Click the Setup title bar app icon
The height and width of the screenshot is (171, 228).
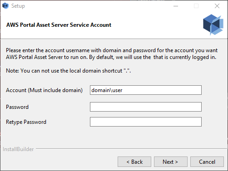(5, 6)
